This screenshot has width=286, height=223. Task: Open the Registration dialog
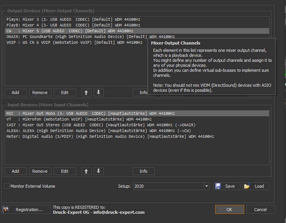coord(26,210)
